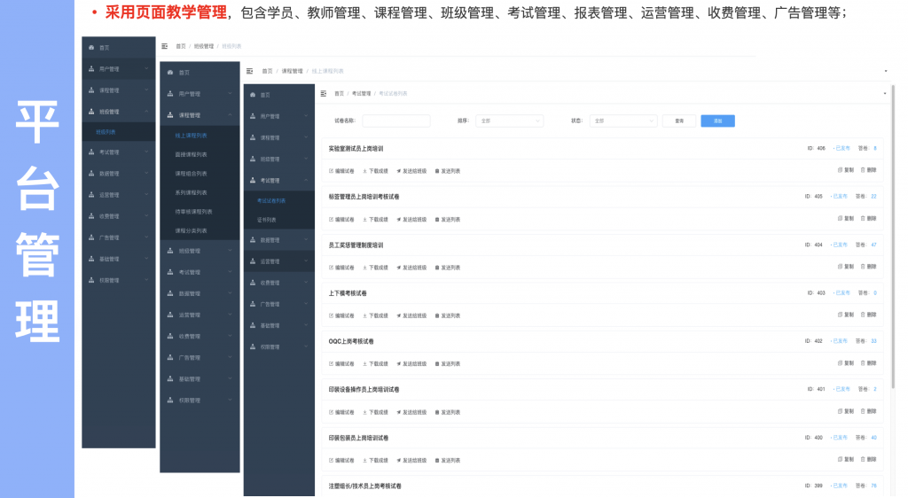Click the 发送给班级 icon for 员工奖惩管理制度培训
Viewport: 908px width, 498px height.
[x=398, y=268]
